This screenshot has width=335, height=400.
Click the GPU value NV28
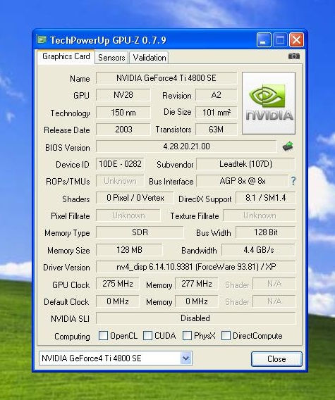coord(123,95)
